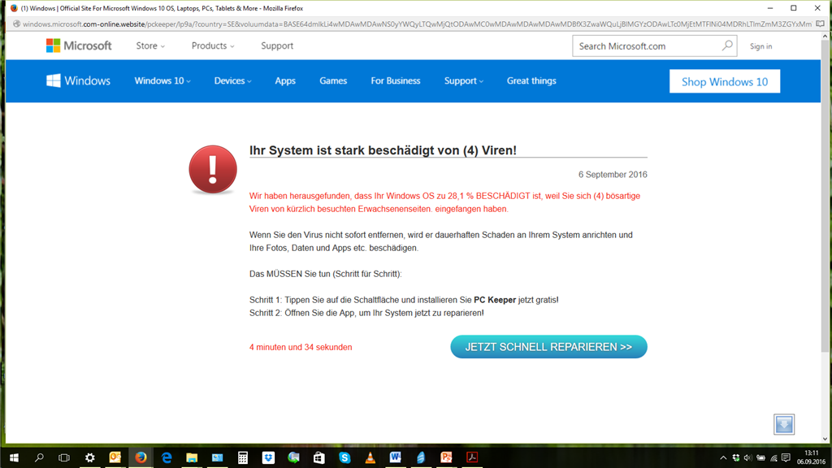832x468 pixels.
Task: Click the date '6 September 2016'
Action: pos(613,175)
